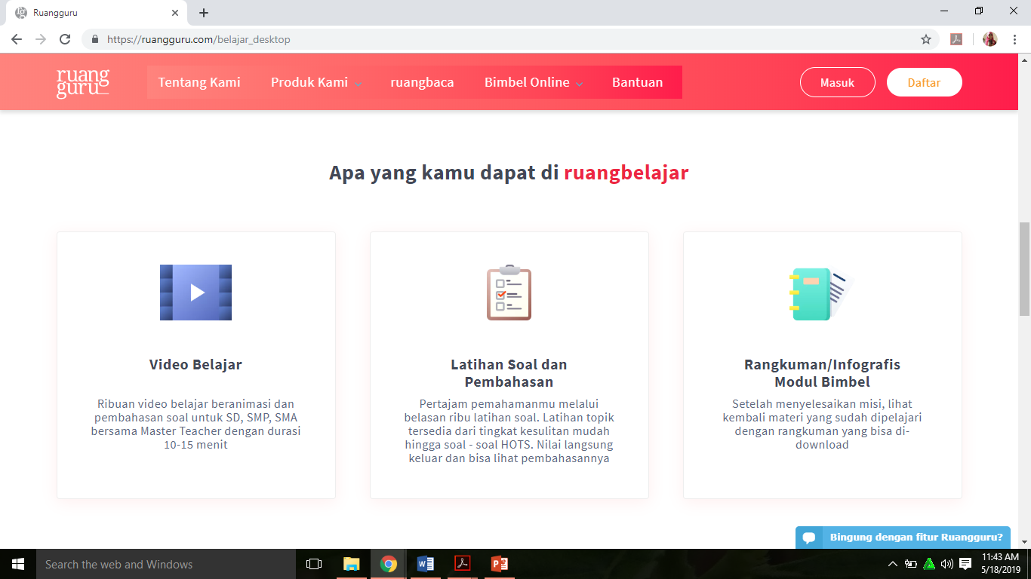
Task: Open the Bantuan help menu item
Action: click(x=637, y=82)
